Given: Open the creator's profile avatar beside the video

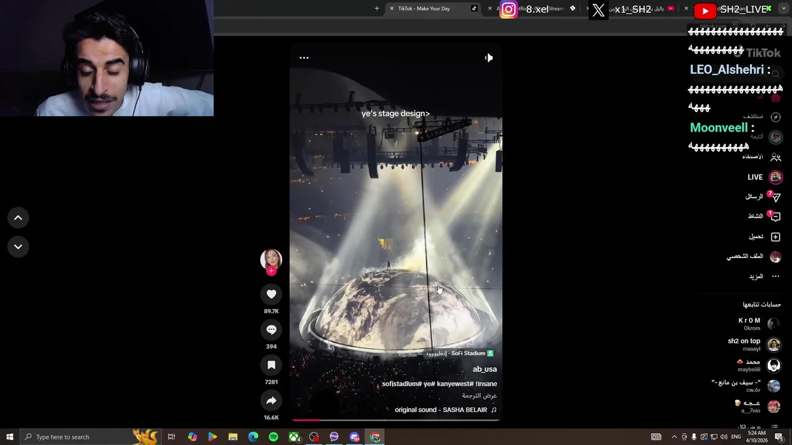Looking at the screenshot, I should [271, 259].
